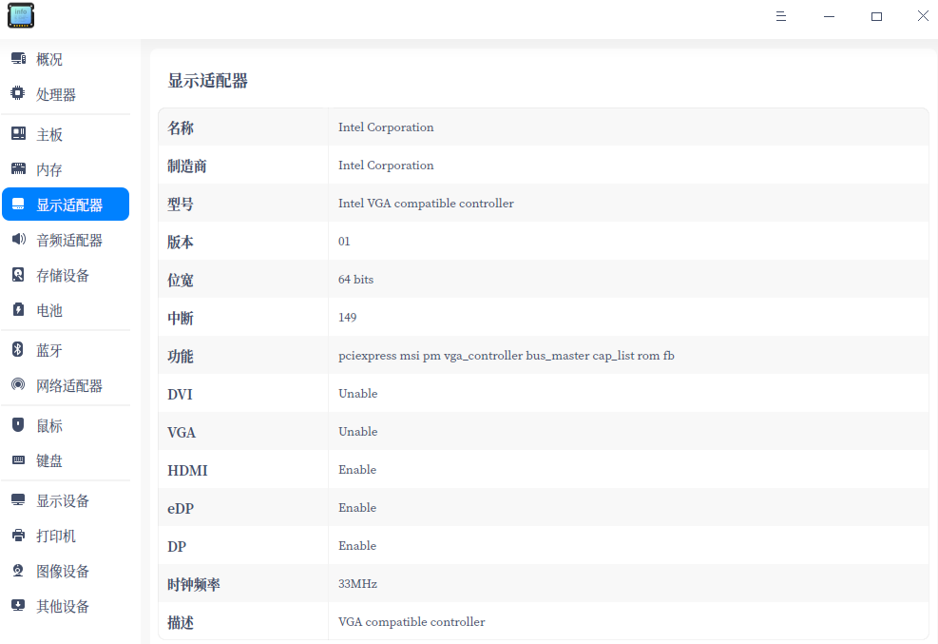Screen dimensions: 938x644
Task: Click the 图像设备 webcam icon
Action: pyautogui.click(x=19, y=571)
